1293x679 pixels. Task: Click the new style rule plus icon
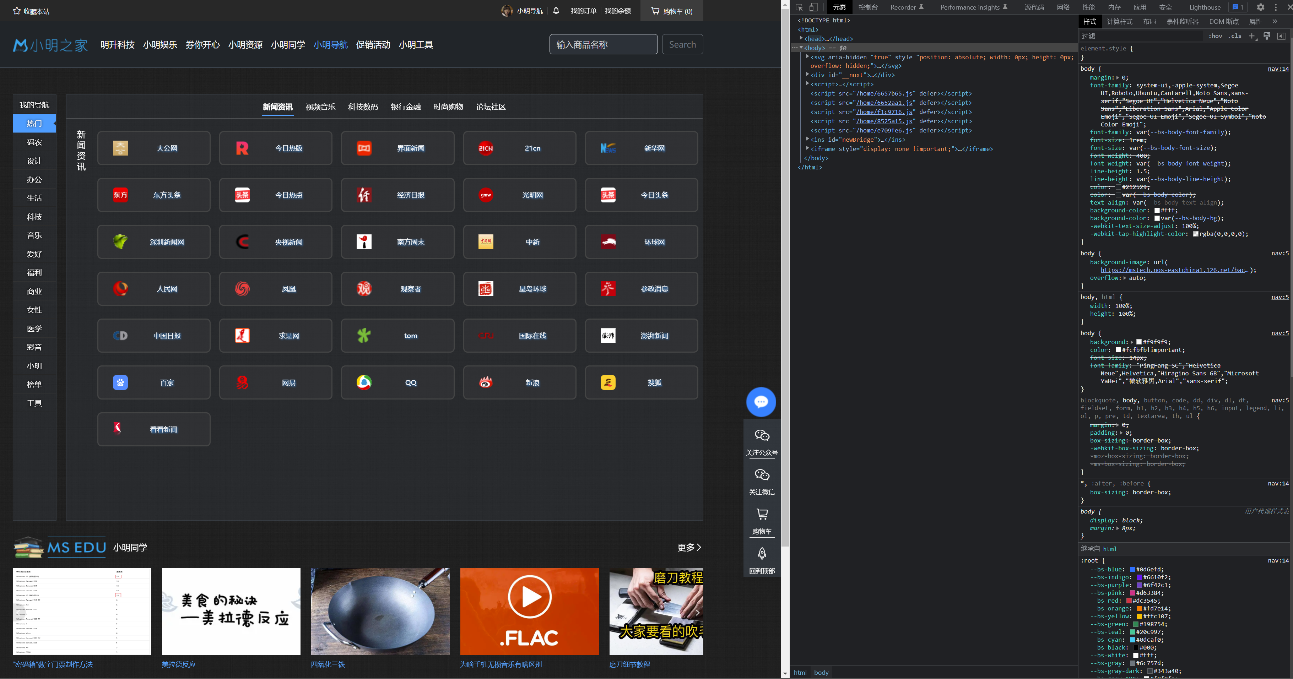[1253, 36]
